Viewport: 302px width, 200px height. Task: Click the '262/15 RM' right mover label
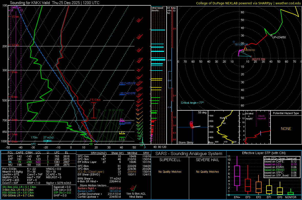point(258,59)
